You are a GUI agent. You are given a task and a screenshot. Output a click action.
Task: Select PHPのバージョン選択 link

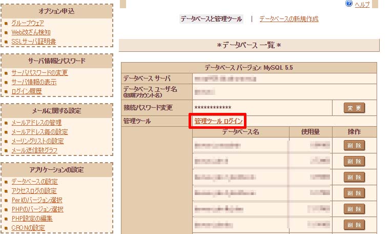click(x=37, y=209)
